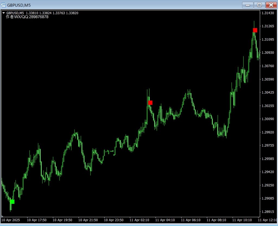
Task: Click the author WX/QQ:289876878 text label
Action: (x=27, y=17)
